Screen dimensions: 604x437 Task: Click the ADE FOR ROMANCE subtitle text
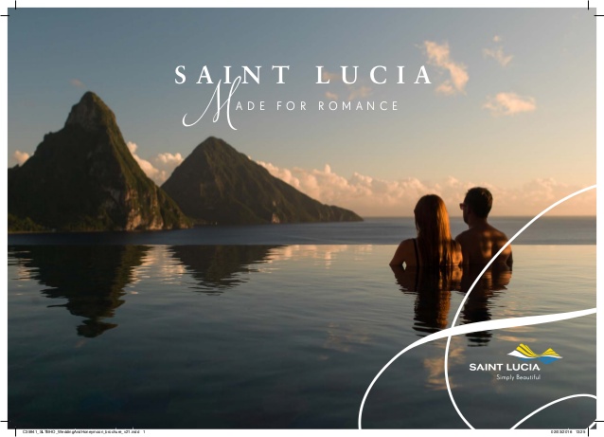[x=317, y=106]
